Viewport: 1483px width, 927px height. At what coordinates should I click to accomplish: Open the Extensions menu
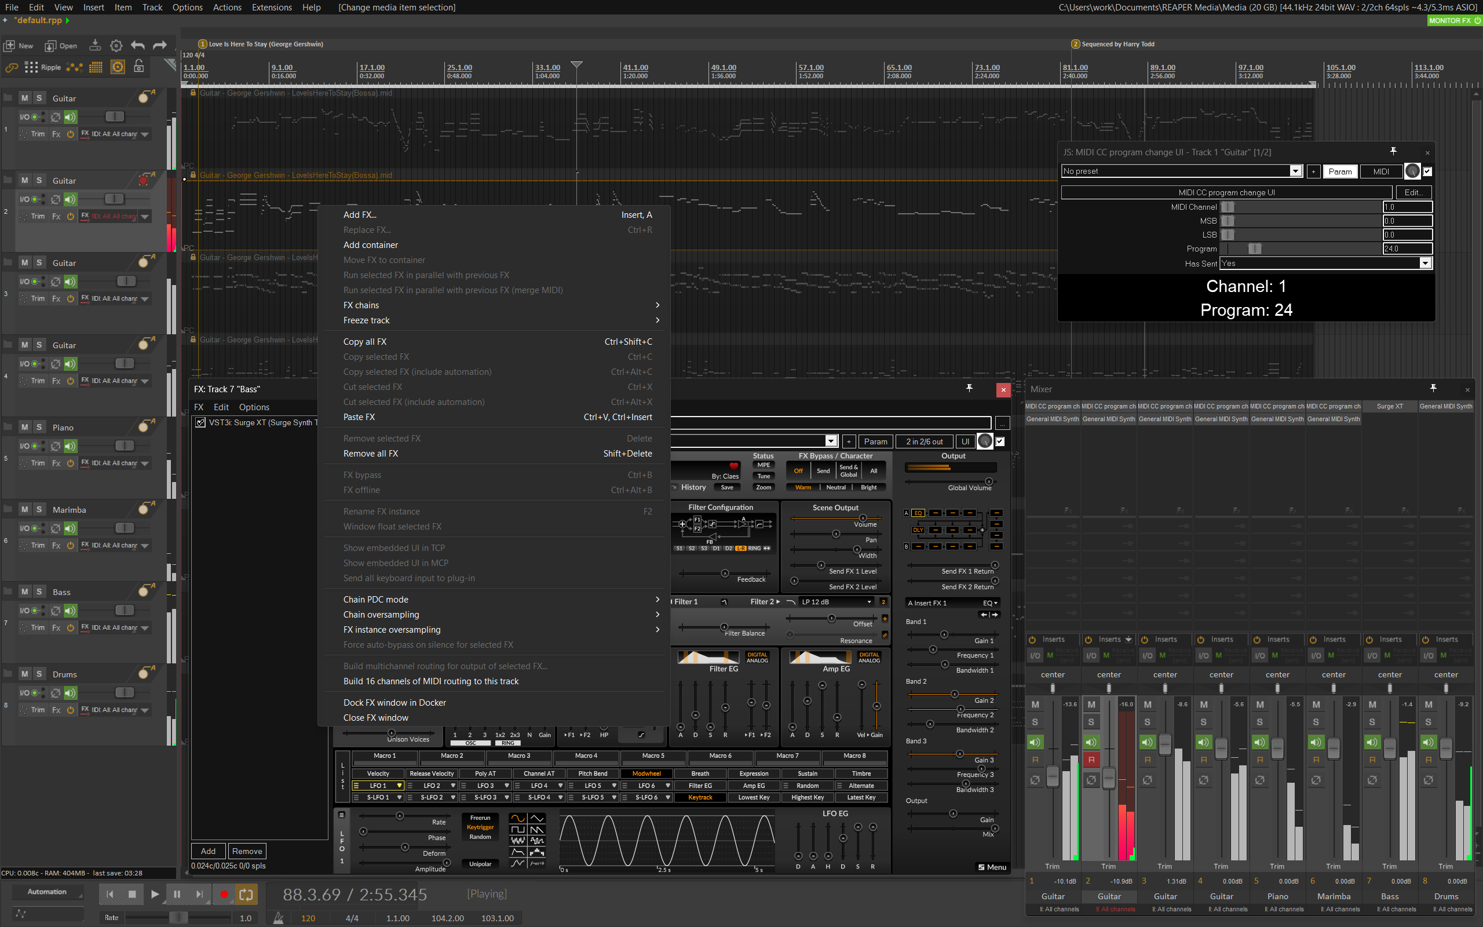tap(272, 8)
